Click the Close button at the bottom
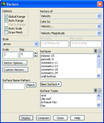The height and width of the screenshot is (123, 104). (60, 118)
